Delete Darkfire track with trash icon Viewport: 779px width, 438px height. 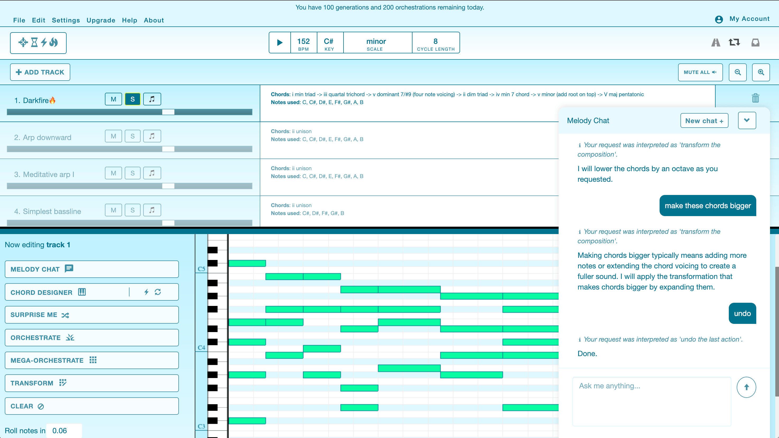[x=755, y=98]
